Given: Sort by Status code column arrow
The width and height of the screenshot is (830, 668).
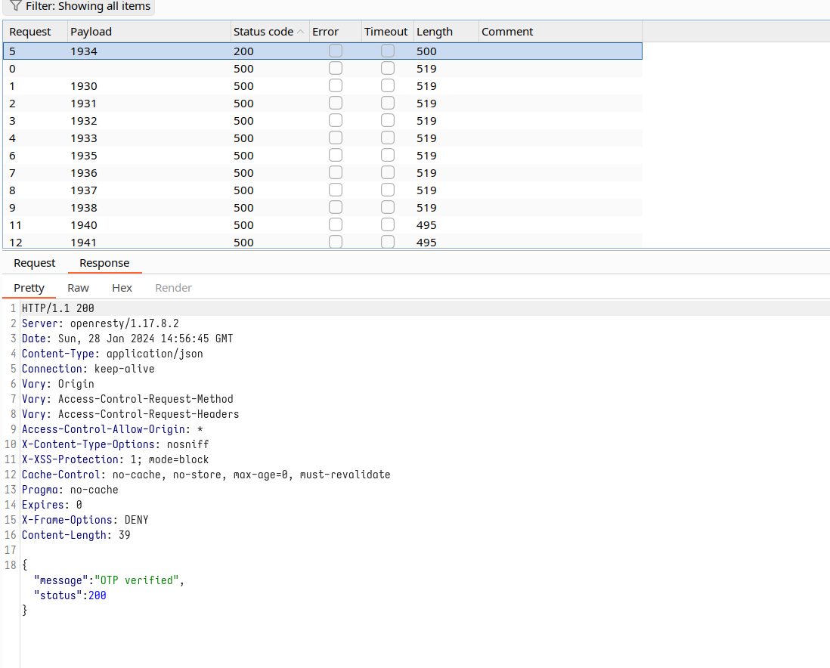Looking at the screenshot, I should coord(300,32).
